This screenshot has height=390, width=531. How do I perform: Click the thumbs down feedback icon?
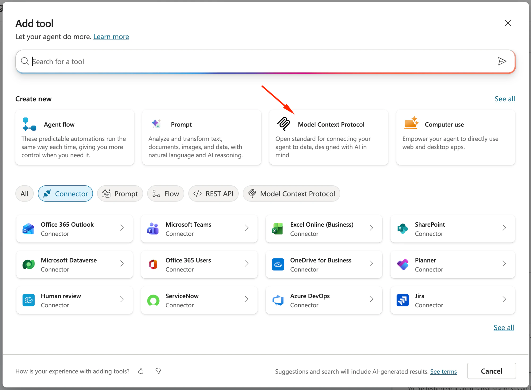158,371
